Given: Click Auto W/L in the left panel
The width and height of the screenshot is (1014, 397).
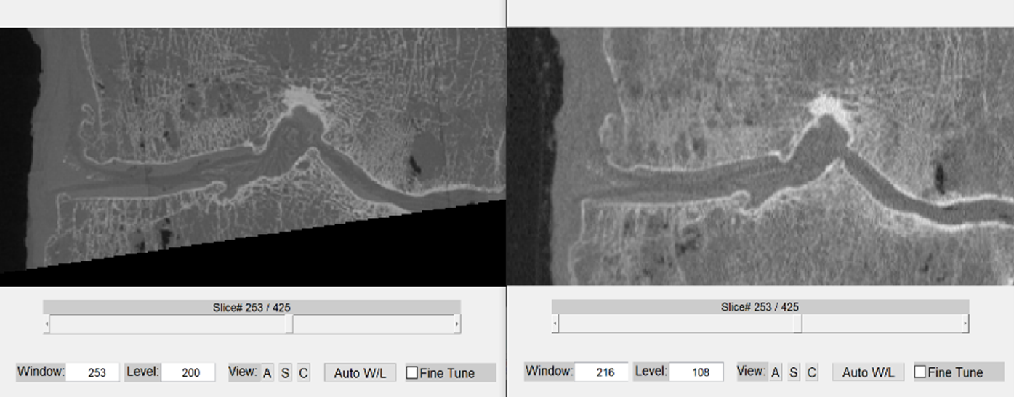Looking at the screenshot, I should (x=360, y=373).
